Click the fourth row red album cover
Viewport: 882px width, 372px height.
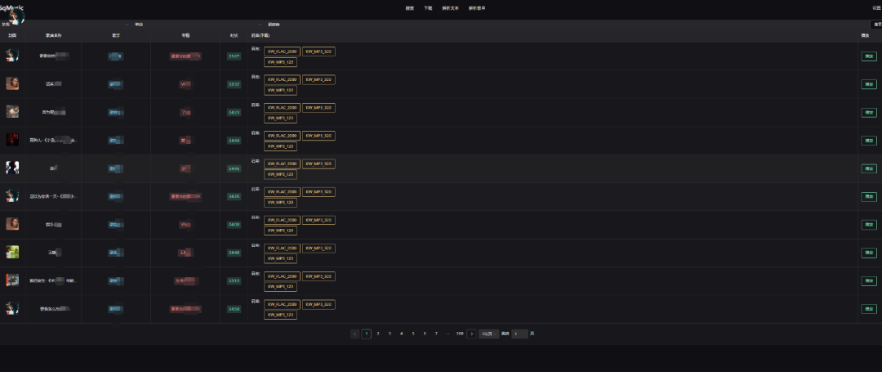point(12,140)
